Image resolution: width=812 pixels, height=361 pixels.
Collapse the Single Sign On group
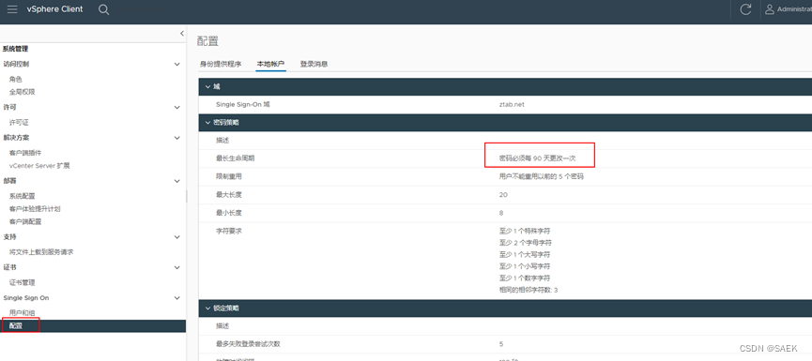pos(177,298)
